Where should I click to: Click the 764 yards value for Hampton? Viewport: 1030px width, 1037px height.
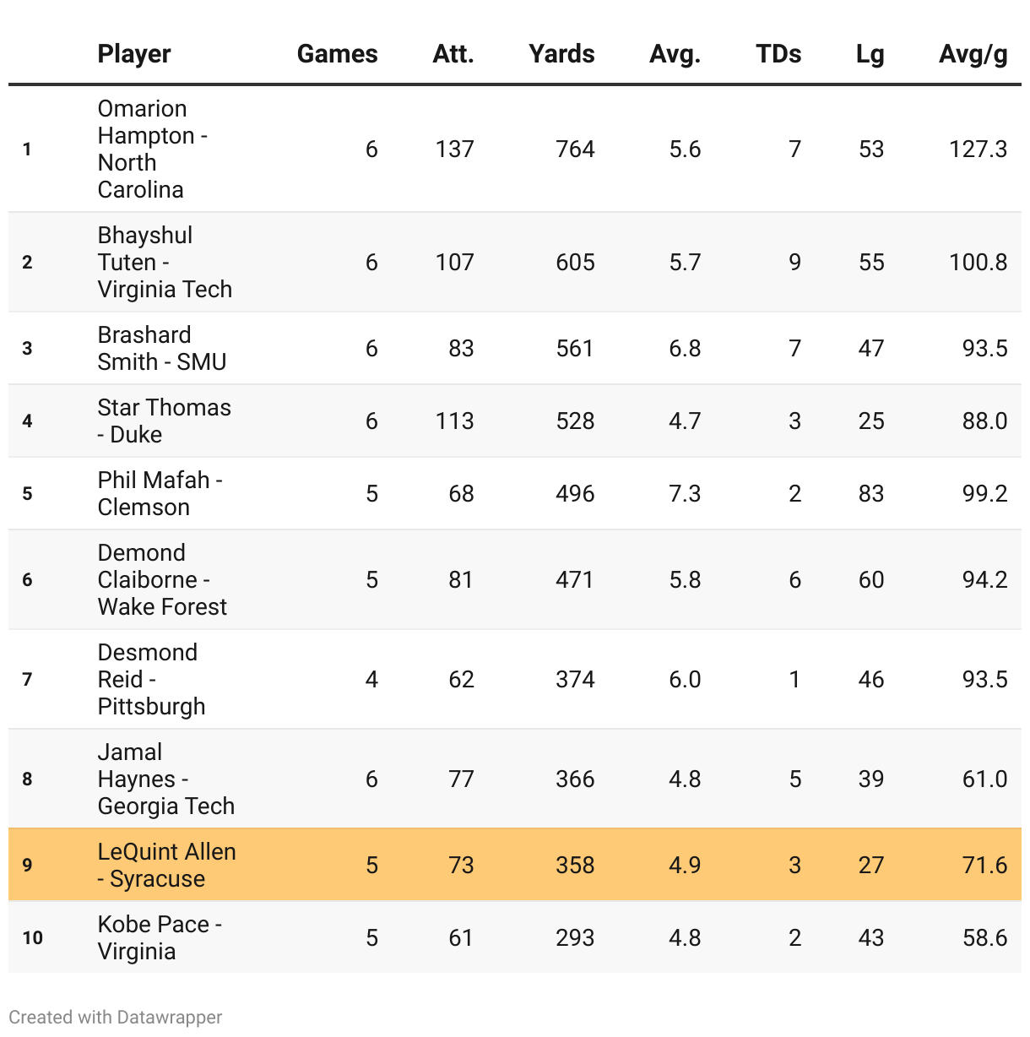pos(575,149)
